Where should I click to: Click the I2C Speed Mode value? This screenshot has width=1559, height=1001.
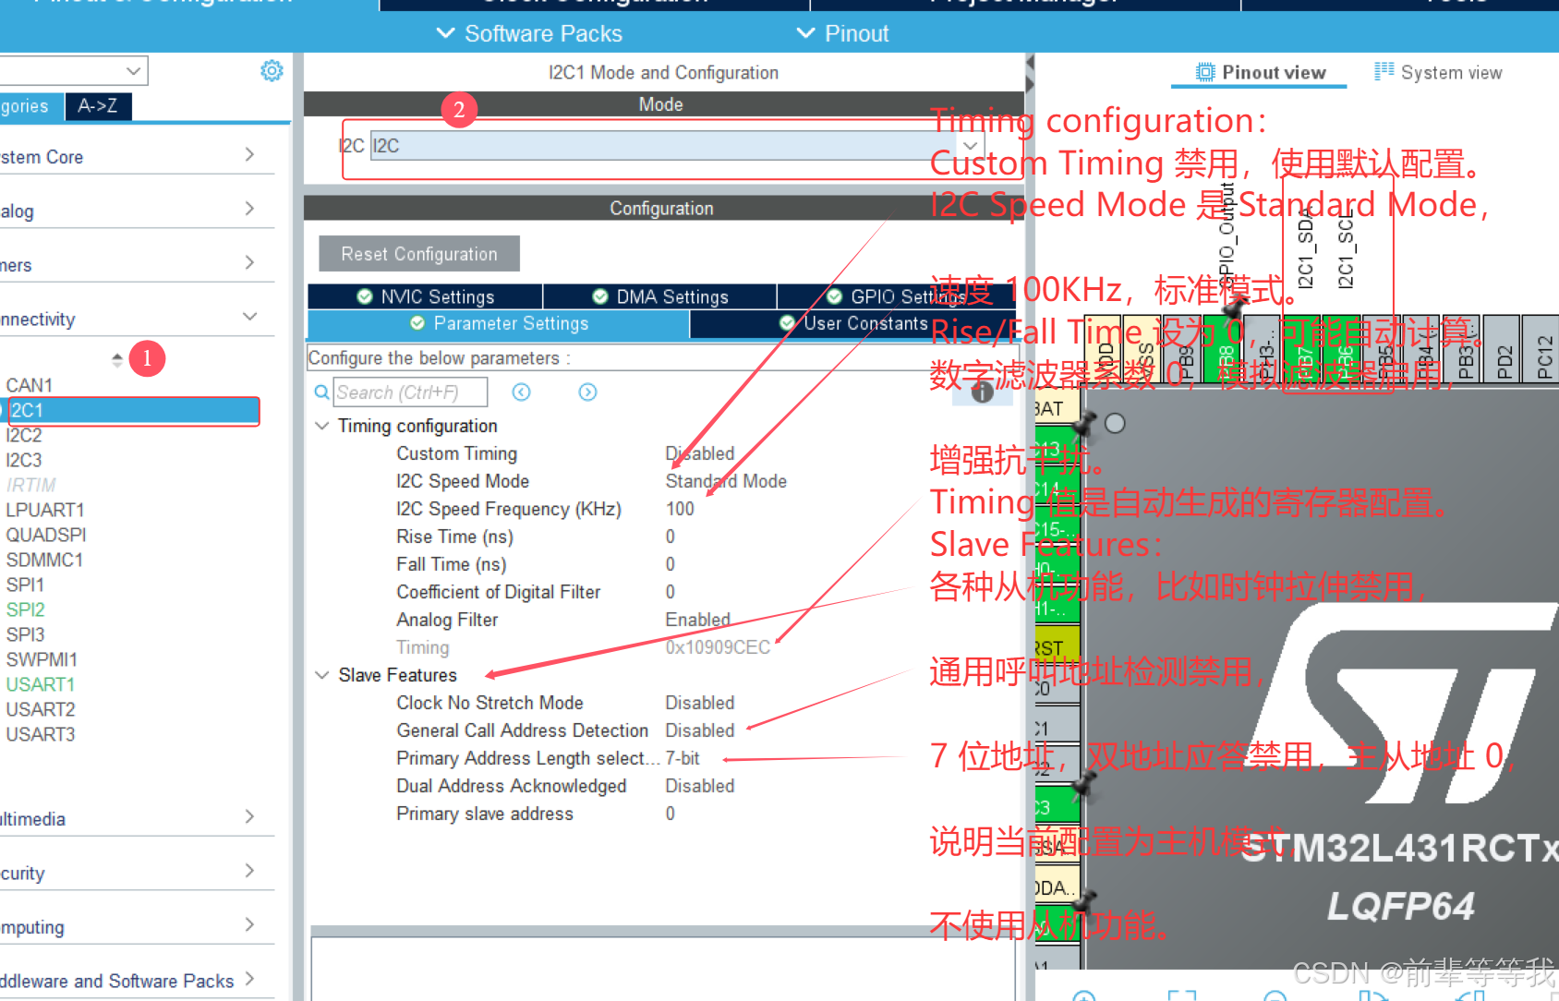point(726,481)
